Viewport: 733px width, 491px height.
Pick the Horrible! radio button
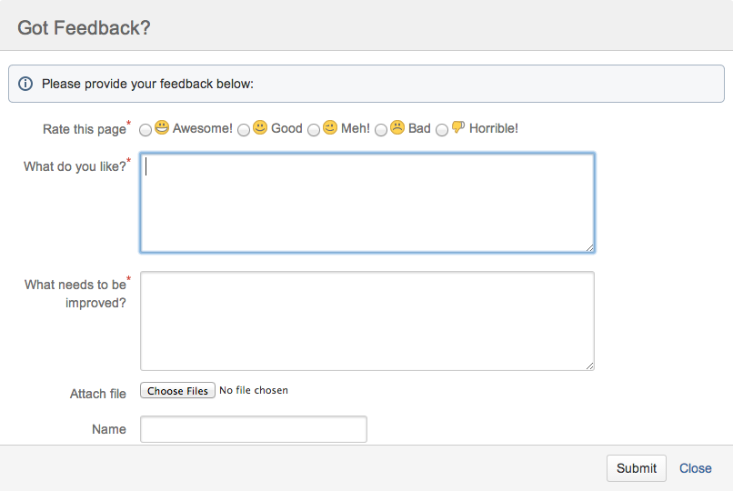(442, 130)
